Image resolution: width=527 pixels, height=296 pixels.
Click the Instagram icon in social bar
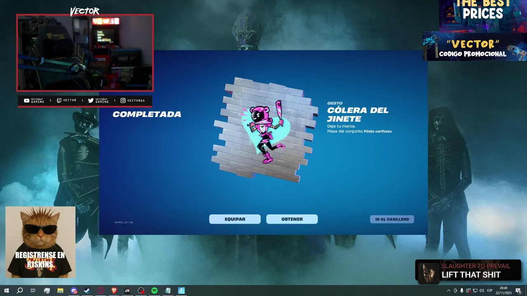coord(123,100)
